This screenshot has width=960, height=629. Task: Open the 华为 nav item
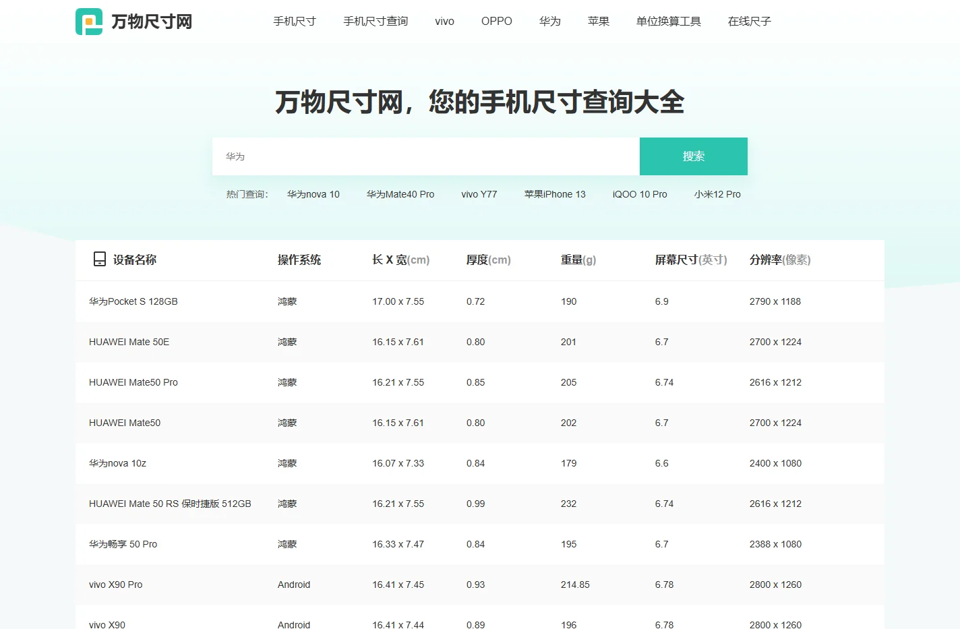550,22
